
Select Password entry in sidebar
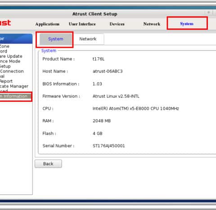[4, 51]
